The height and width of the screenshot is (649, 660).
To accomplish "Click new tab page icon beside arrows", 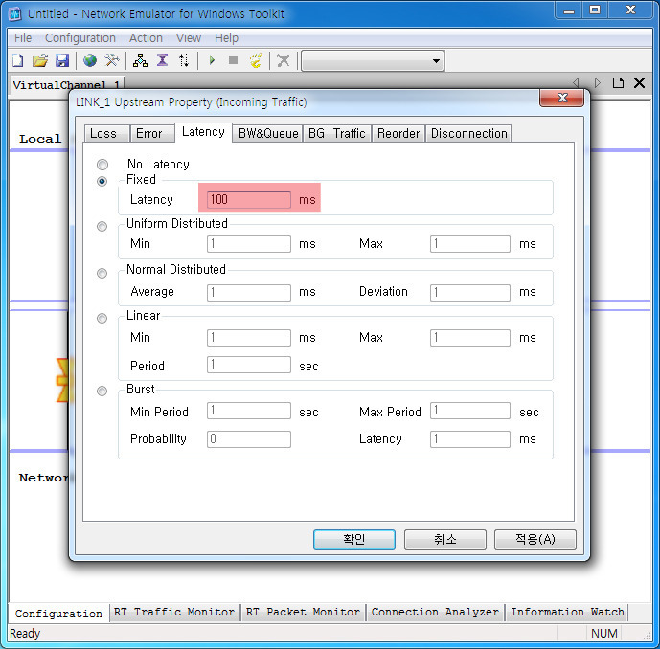I will pyautogui.click(x=618, y=83).
